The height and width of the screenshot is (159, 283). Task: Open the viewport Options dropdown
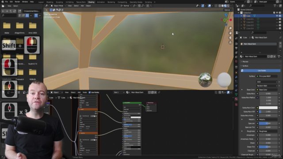(x=228, y=10)
